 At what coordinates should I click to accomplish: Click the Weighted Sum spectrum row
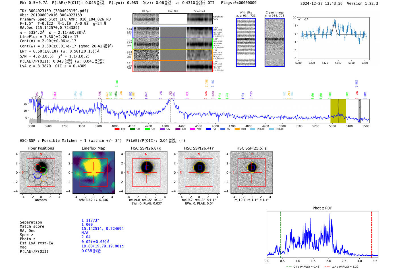[173, 19]
